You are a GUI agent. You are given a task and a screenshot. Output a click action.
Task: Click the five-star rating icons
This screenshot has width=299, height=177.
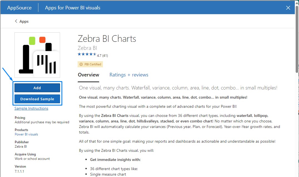(x=86, y=54)
